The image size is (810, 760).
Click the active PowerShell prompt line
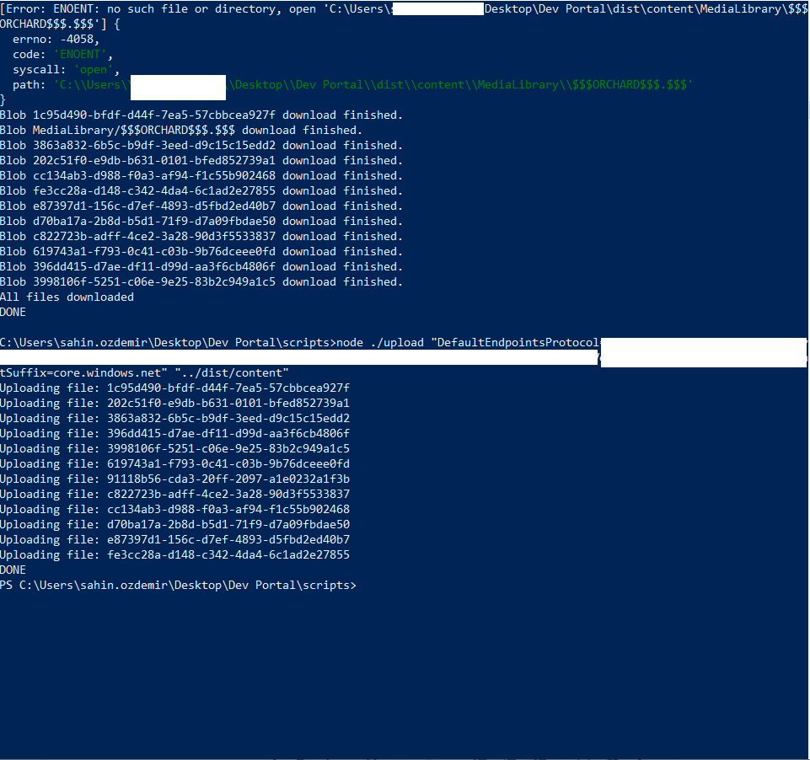[x=181, y=585]
